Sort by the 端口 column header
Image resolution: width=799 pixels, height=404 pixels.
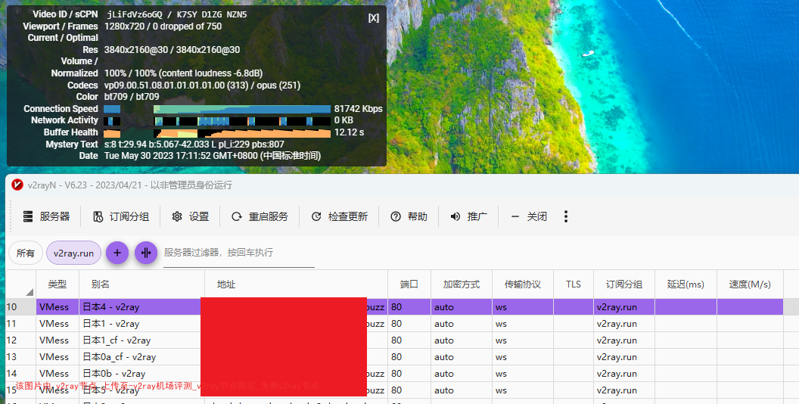pos(409,284)
